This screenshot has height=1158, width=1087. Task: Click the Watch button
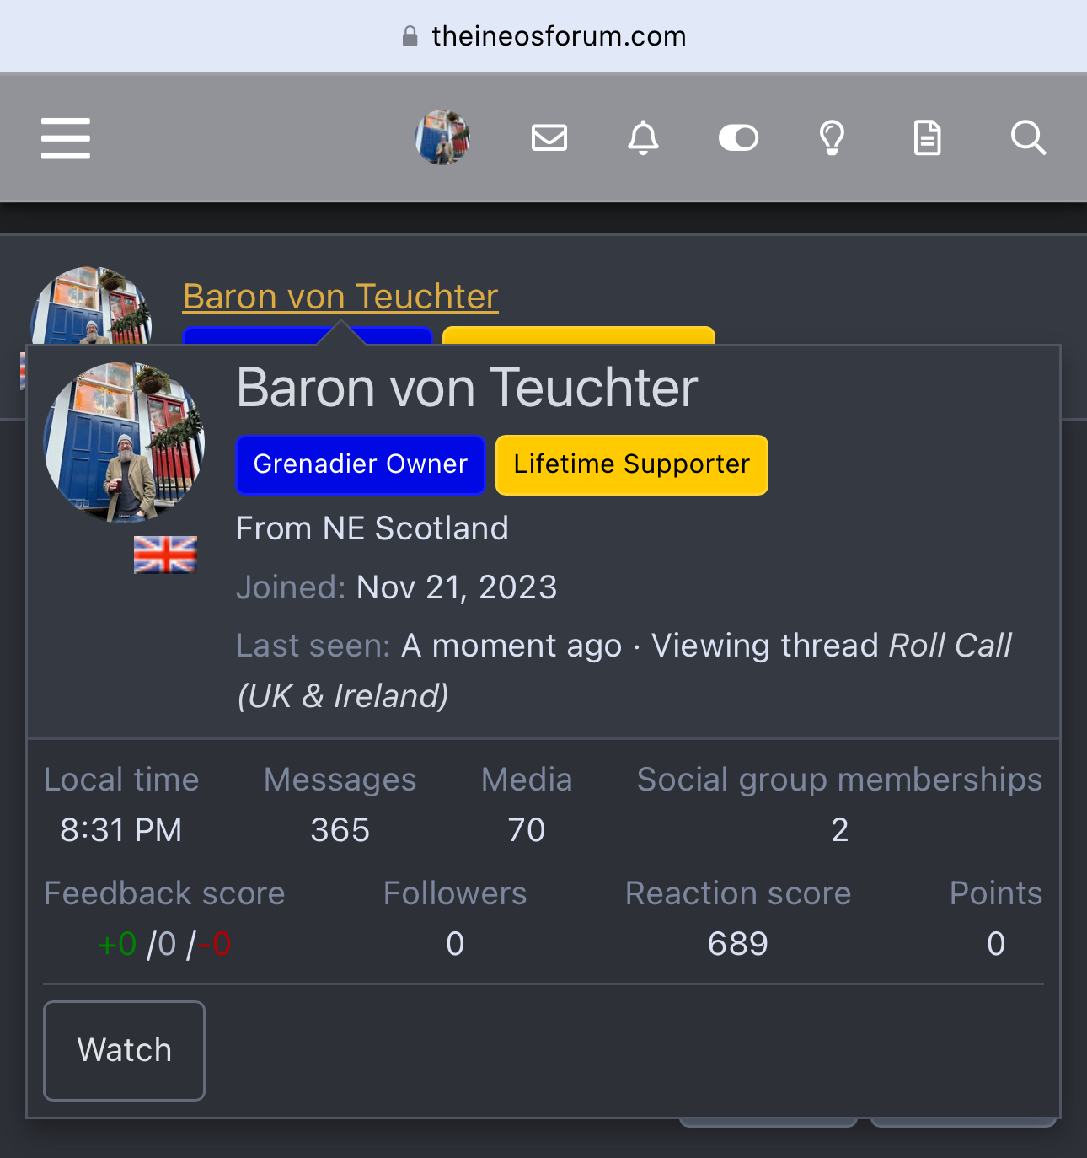coord(124,1050)
